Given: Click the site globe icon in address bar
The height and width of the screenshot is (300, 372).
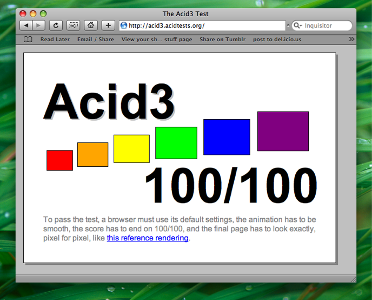Looking at the screenshot, I should click(124, 25).
